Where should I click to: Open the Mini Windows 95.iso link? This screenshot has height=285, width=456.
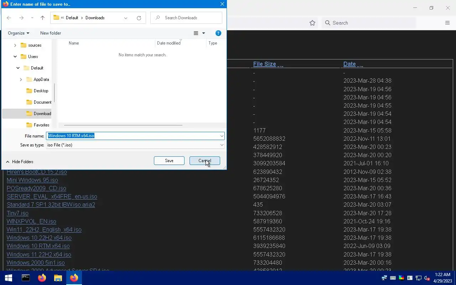32,180
